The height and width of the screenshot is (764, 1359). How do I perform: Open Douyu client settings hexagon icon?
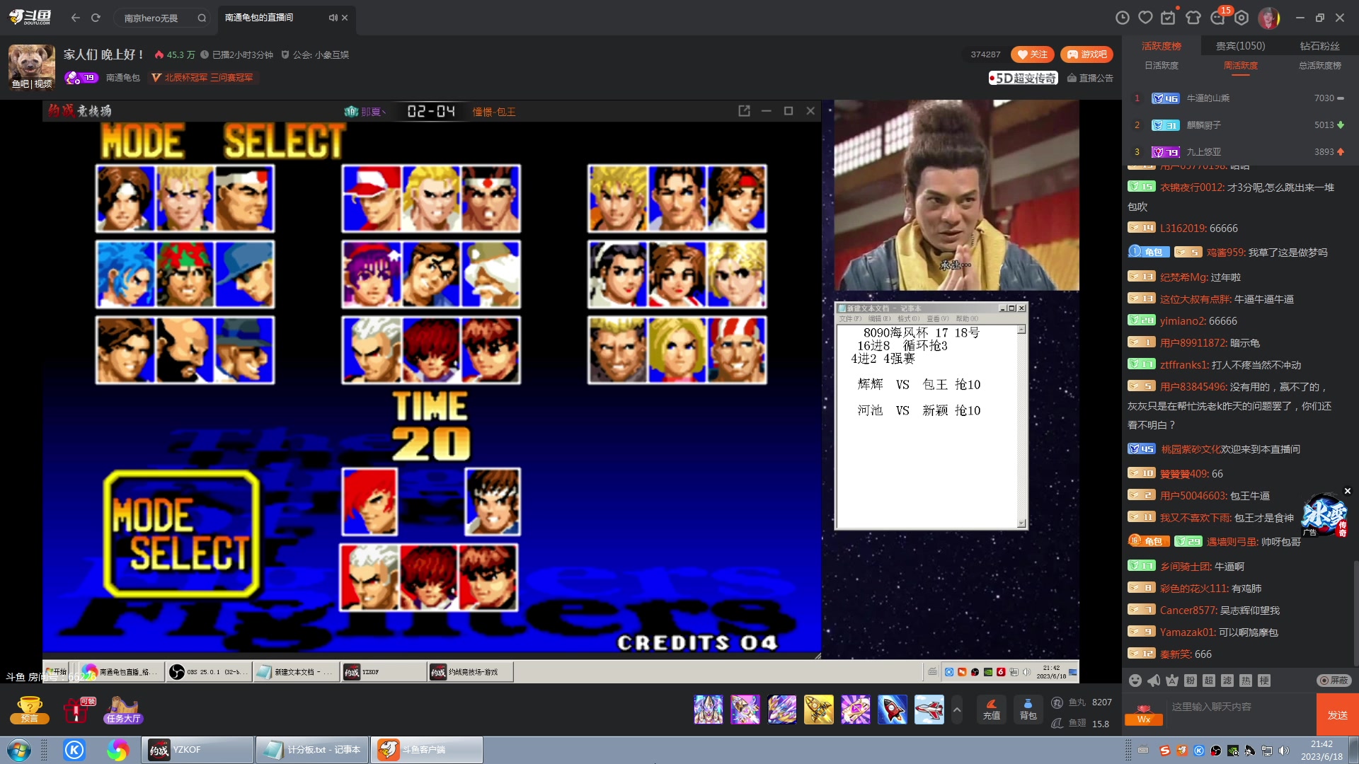click(x=1242, y=18)
